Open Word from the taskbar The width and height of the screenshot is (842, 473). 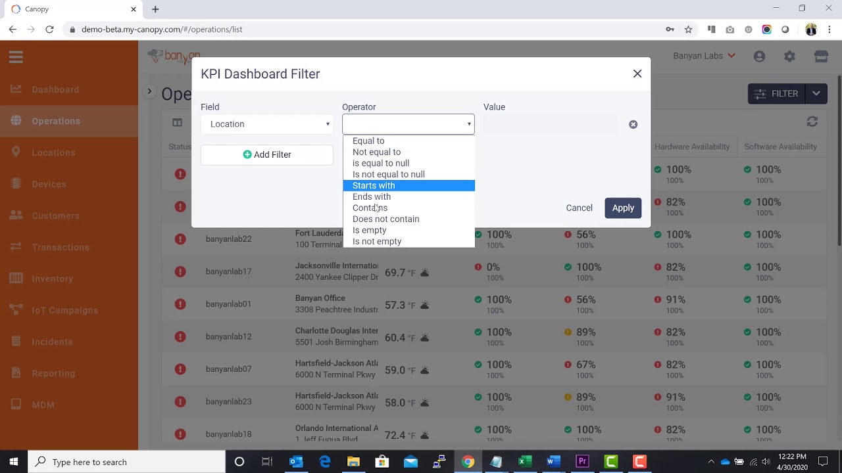[x=553, y=462]
